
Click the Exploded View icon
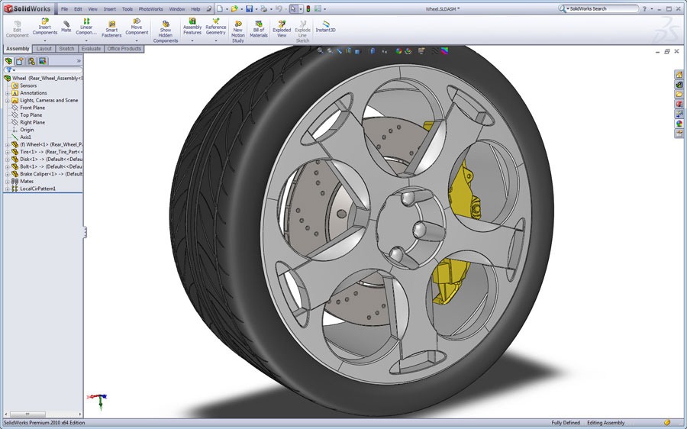pyautogui.click(x=282, y=28)
